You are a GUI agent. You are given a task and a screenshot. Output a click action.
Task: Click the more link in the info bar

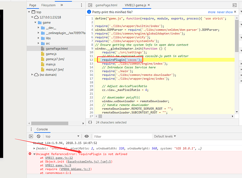point(212,12)
